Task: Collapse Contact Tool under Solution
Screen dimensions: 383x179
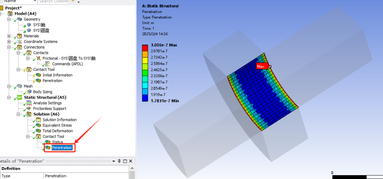Action: (x=28, y=136)
